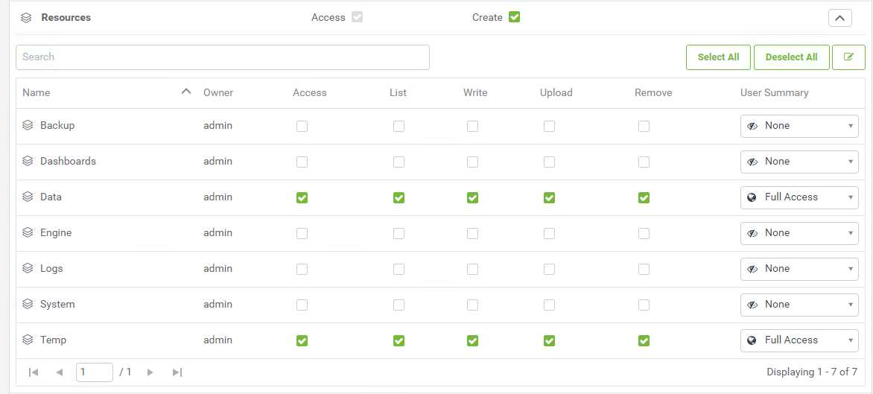Click the Owner column header
Viewport: 873px width, 394px height.
[218, 93]
